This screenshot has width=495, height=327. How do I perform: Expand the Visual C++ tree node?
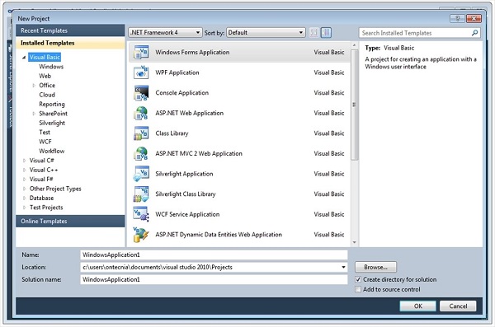point(24,170)
